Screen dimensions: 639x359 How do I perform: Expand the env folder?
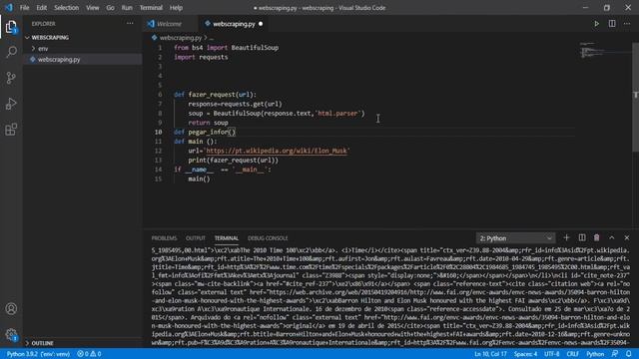point(43,49)
